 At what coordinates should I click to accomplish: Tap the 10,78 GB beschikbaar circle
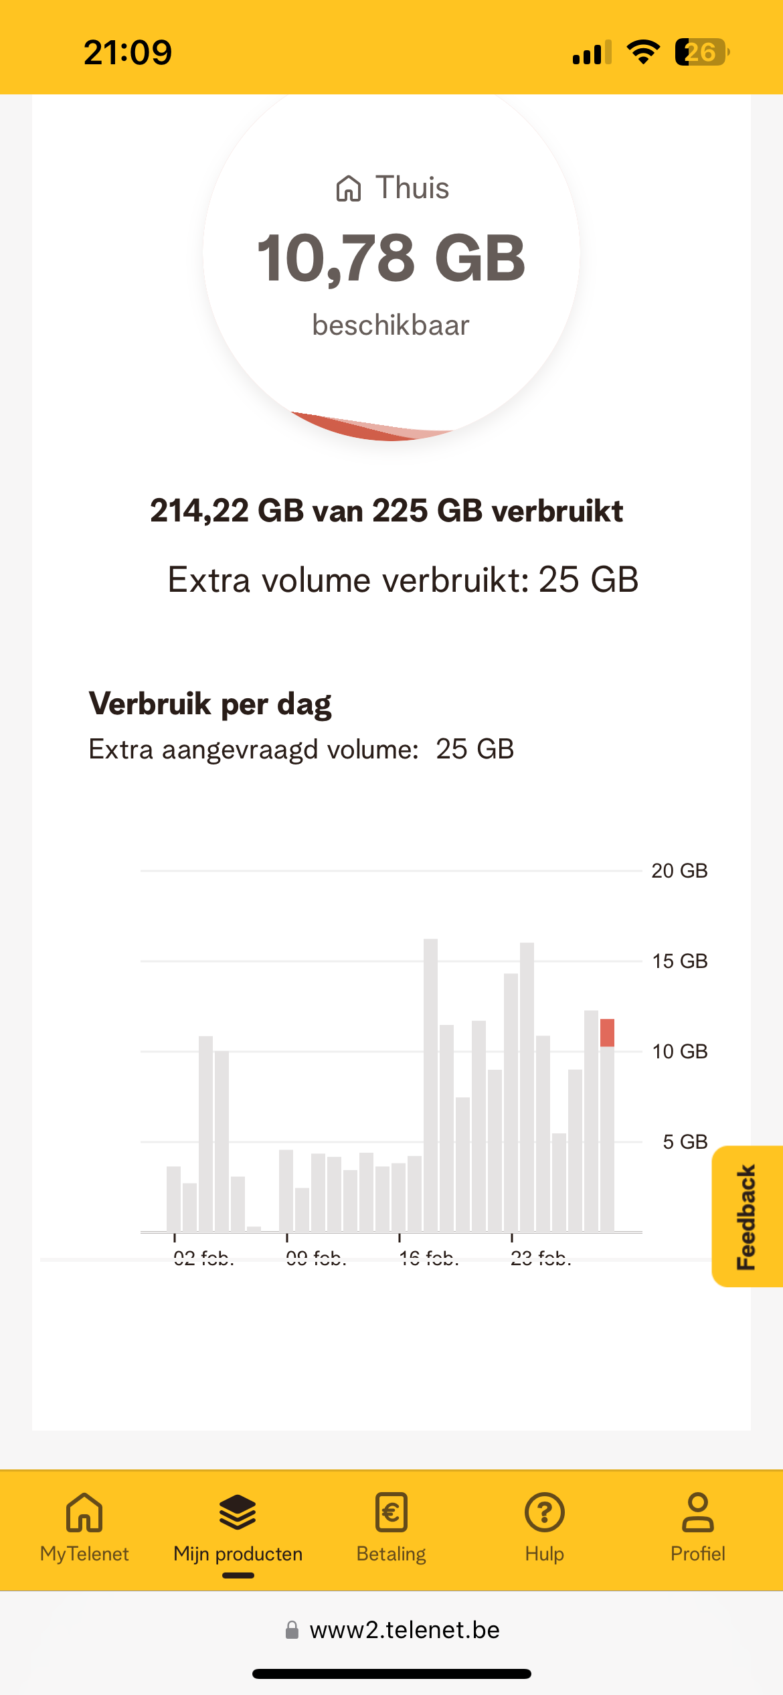[391, 268]
